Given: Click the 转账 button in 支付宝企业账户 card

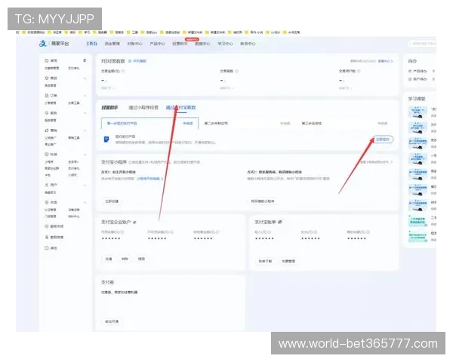Looking at the screenshot, I should 125,259.
